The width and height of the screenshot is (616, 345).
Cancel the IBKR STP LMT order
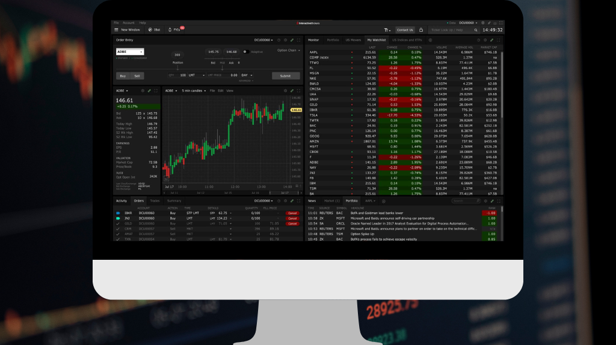[292, 213]
